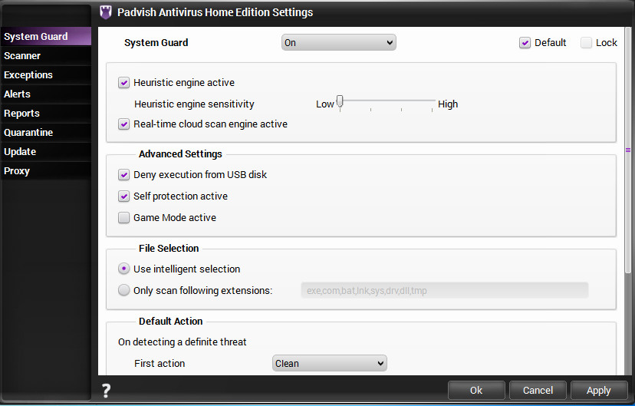
Task: Click the High label beside the slider
Action: click(448, 104)
